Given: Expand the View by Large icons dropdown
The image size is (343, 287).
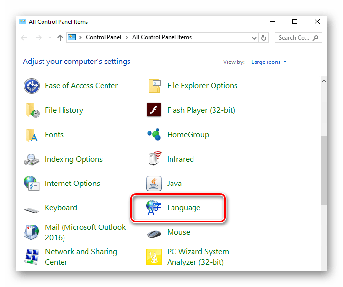Looking at the screenshot, I should click(269, 62).
